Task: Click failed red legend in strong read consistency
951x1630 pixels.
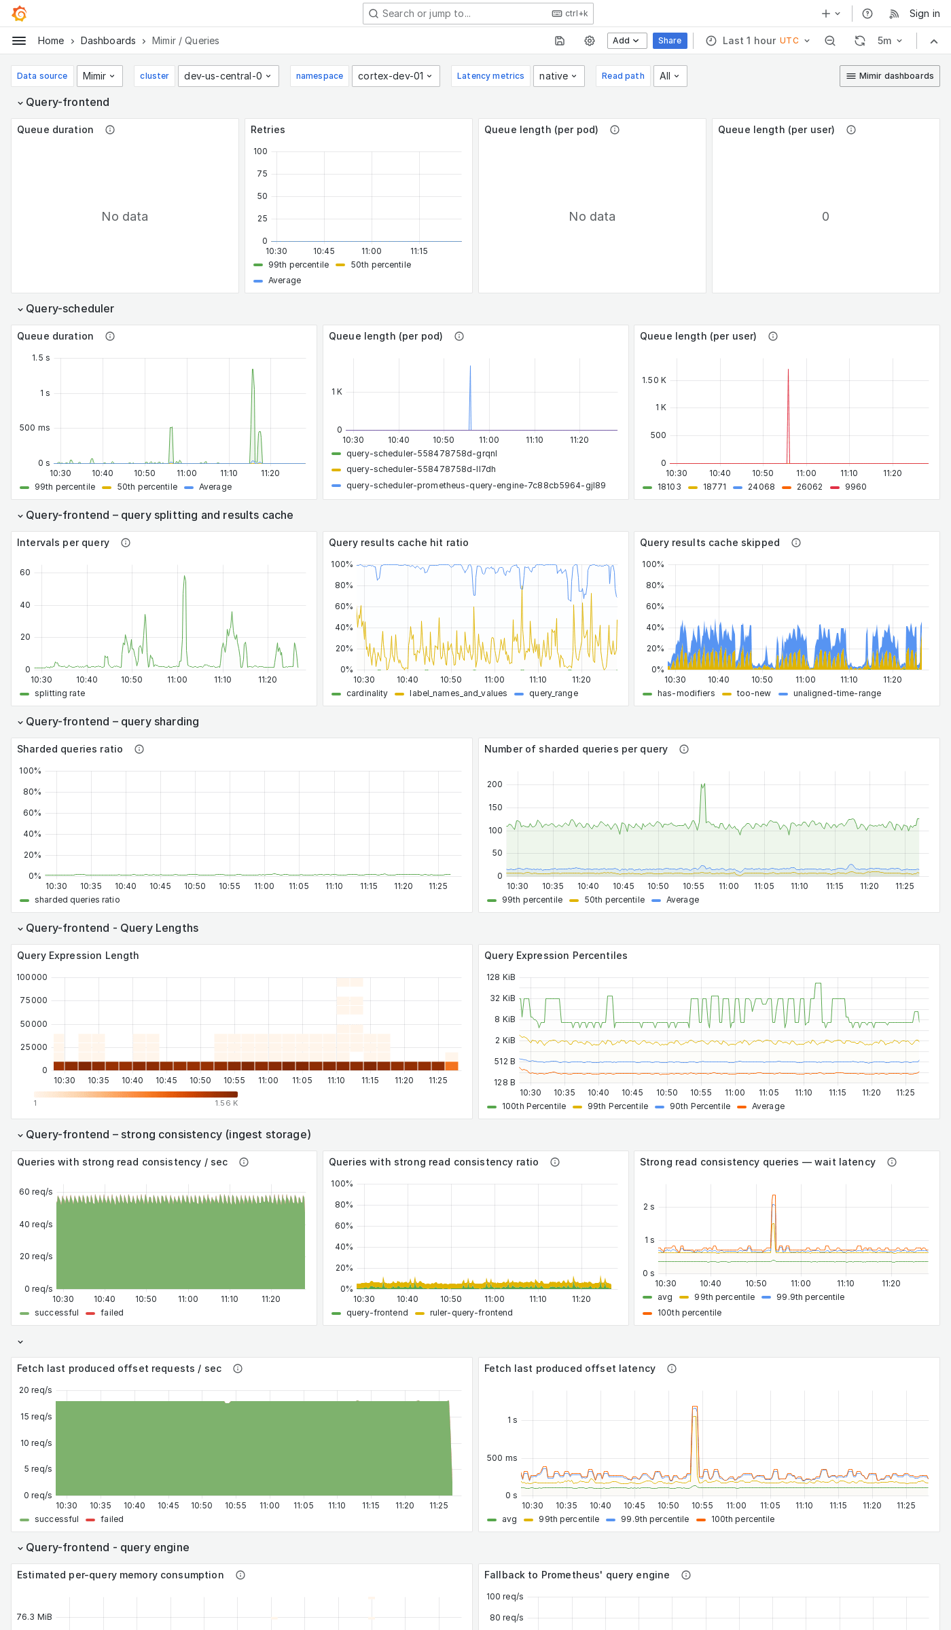Action: (x=112, y=1313)
